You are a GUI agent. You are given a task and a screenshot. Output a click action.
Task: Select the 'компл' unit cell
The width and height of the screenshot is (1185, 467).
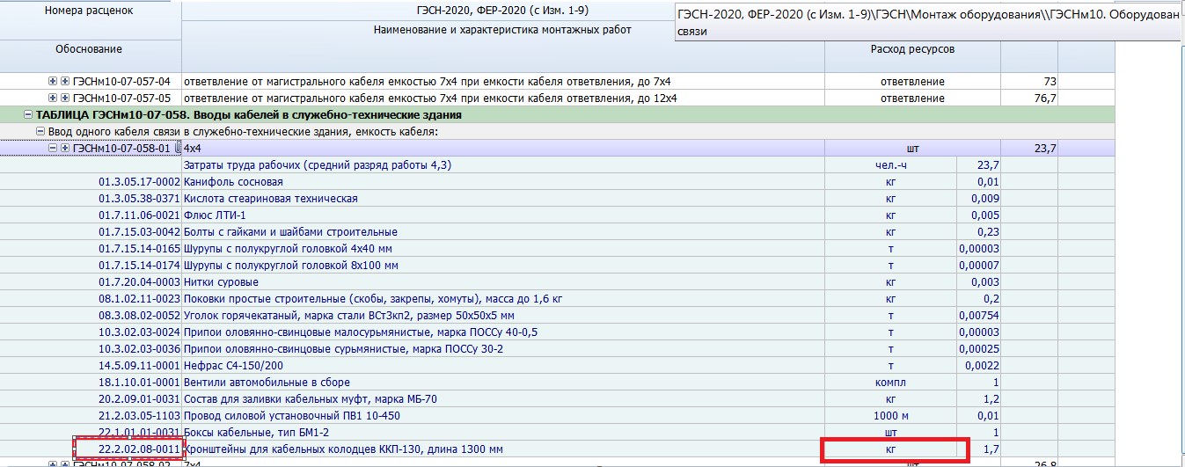(x=890, y=383)
